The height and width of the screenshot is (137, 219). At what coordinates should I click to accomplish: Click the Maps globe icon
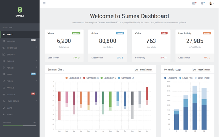(x=4, y=108)
